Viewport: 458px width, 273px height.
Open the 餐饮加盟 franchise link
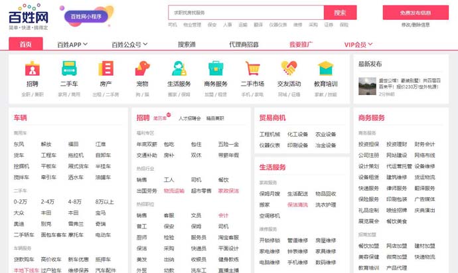(x=369, y=246)
